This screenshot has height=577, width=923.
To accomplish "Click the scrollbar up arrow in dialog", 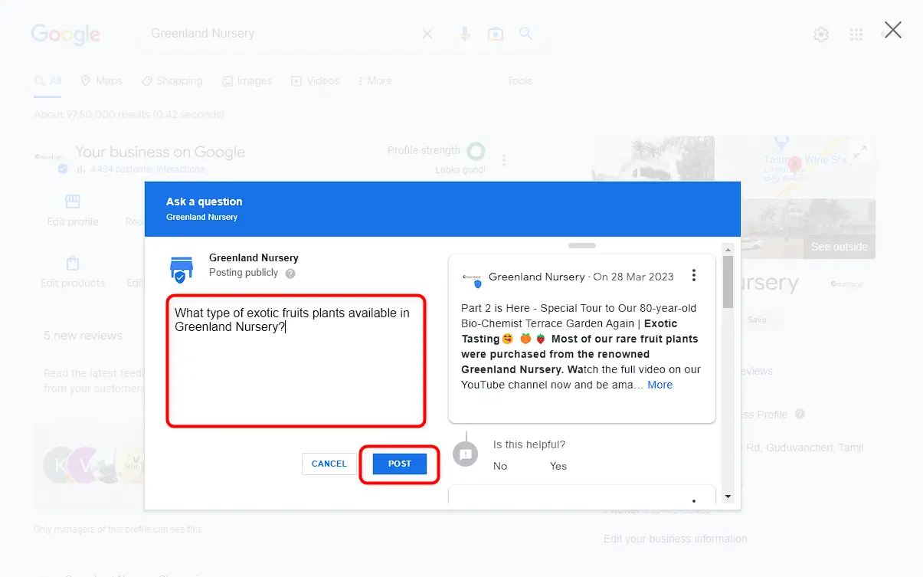I will 728,249.
